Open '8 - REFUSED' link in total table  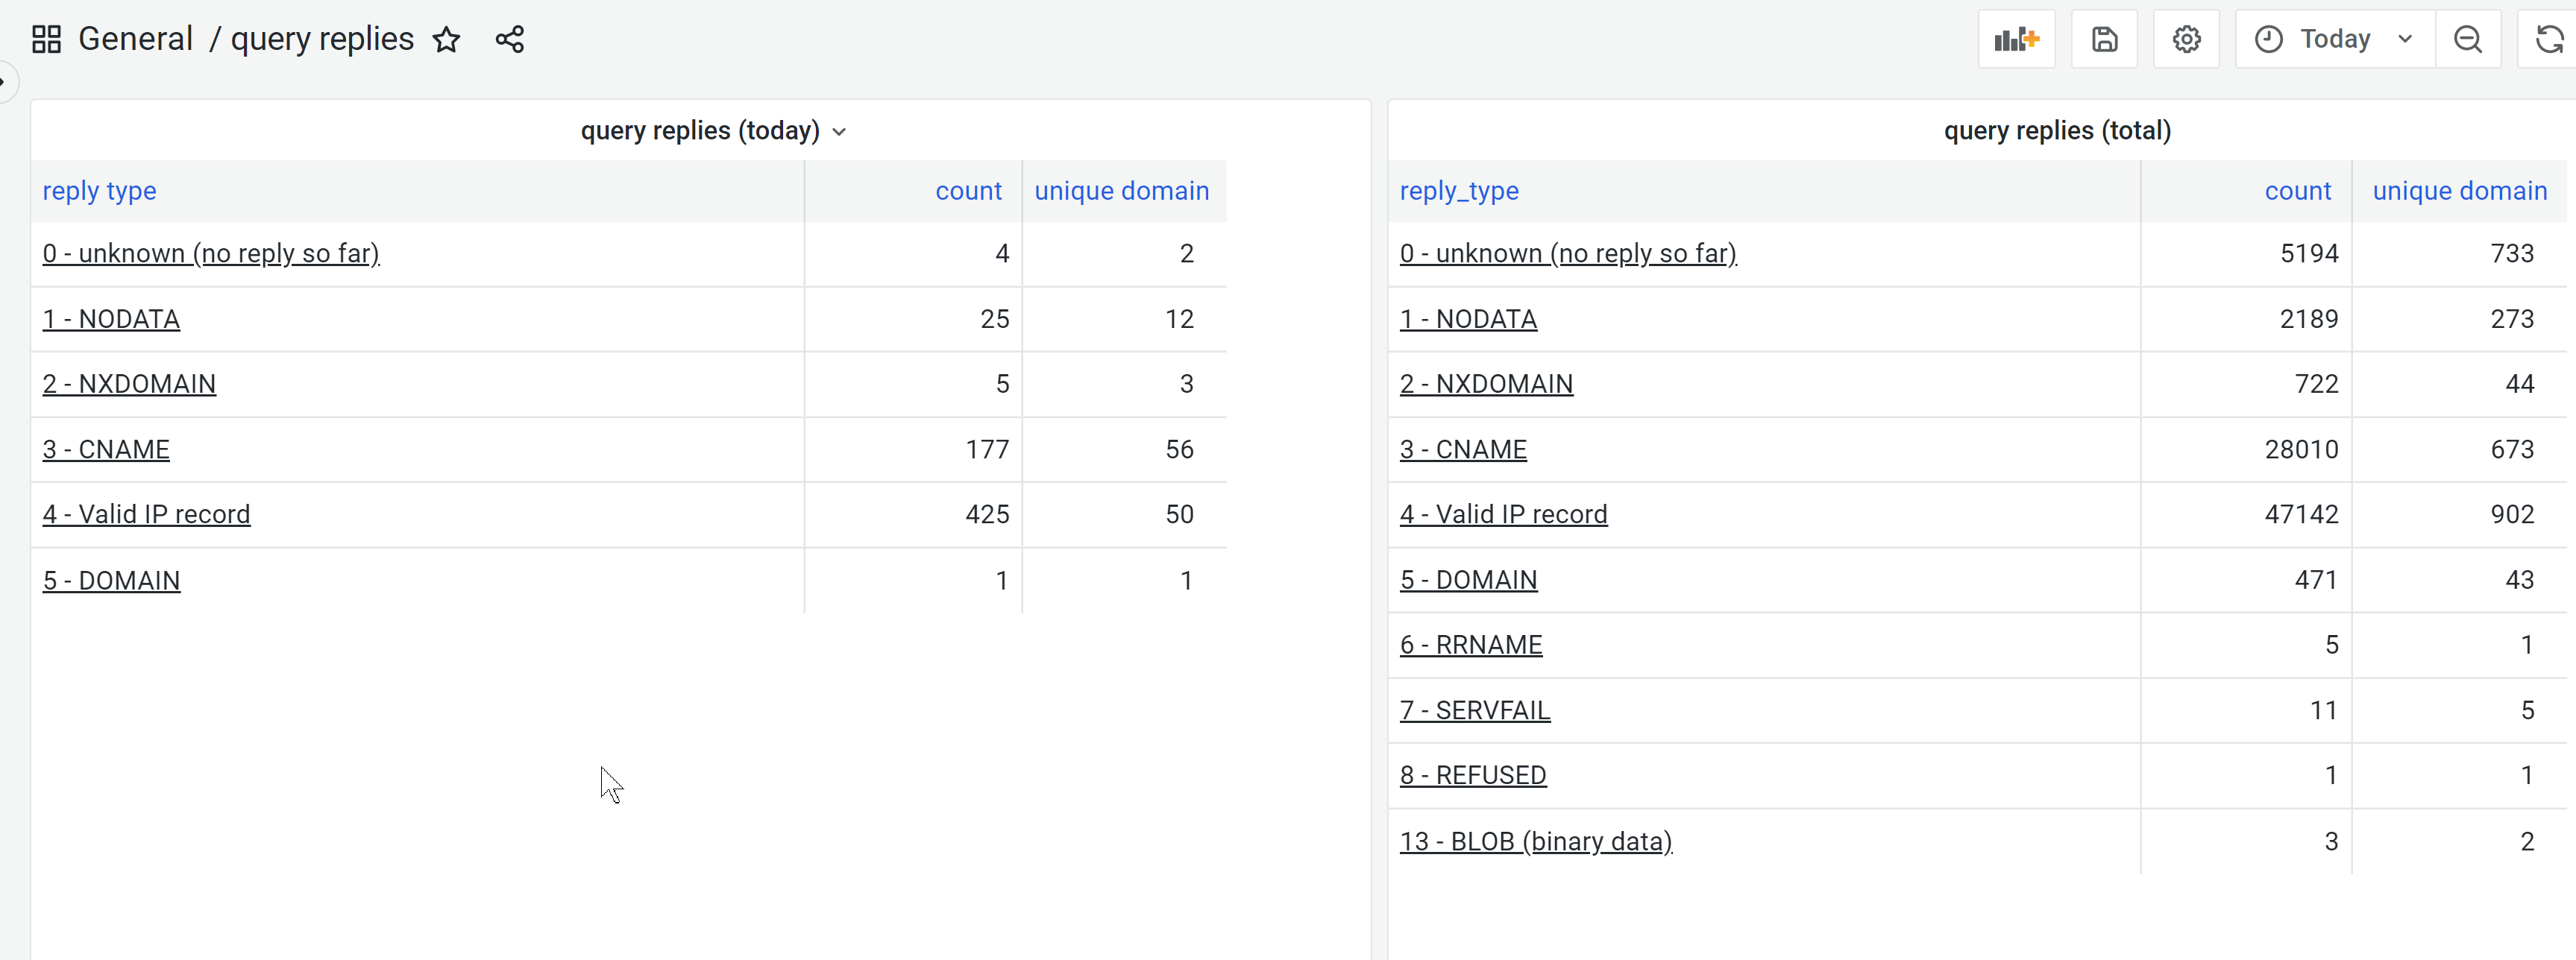coord(1473,776)
